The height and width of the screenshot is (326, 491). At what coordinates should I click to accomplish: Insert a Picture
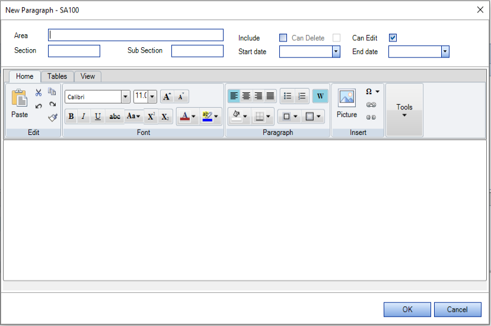347,104
